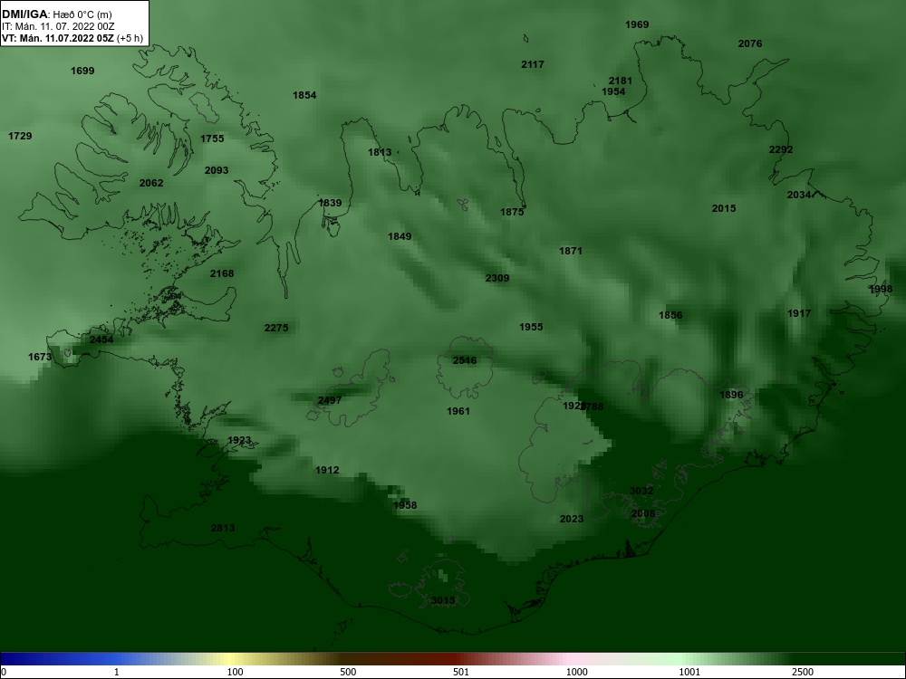Image resolution: width=906 pixels, height=679 pixels.
Task: Click the DMI/IGA title line in the header box
Action: click(x=56, y=14)
